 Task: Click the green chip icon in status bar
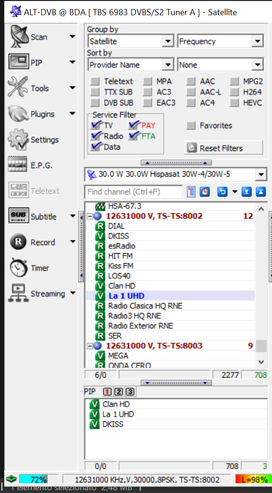[x=11, y=479]
